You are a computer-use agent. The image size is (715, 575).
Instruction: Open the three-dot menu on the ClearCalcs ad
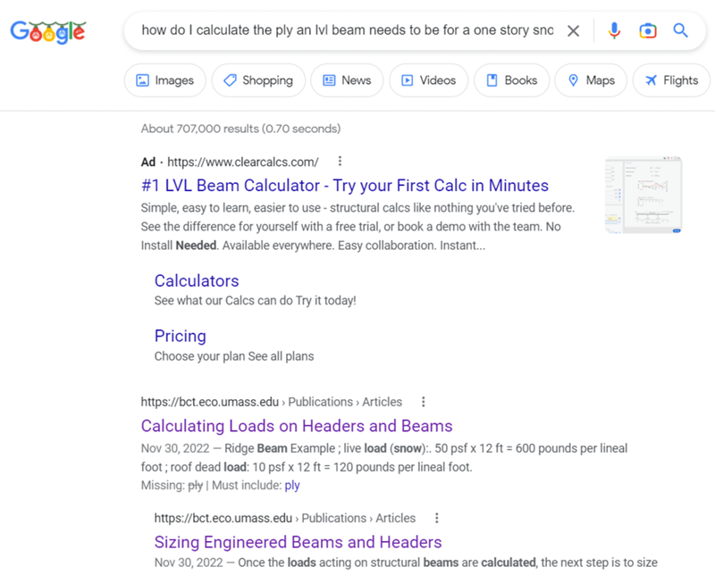(340, 162)
